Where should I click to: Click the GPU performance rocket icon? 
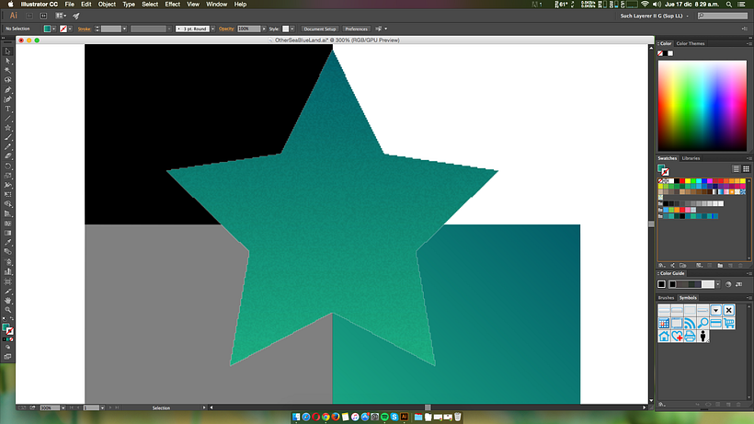coord(76,16)
